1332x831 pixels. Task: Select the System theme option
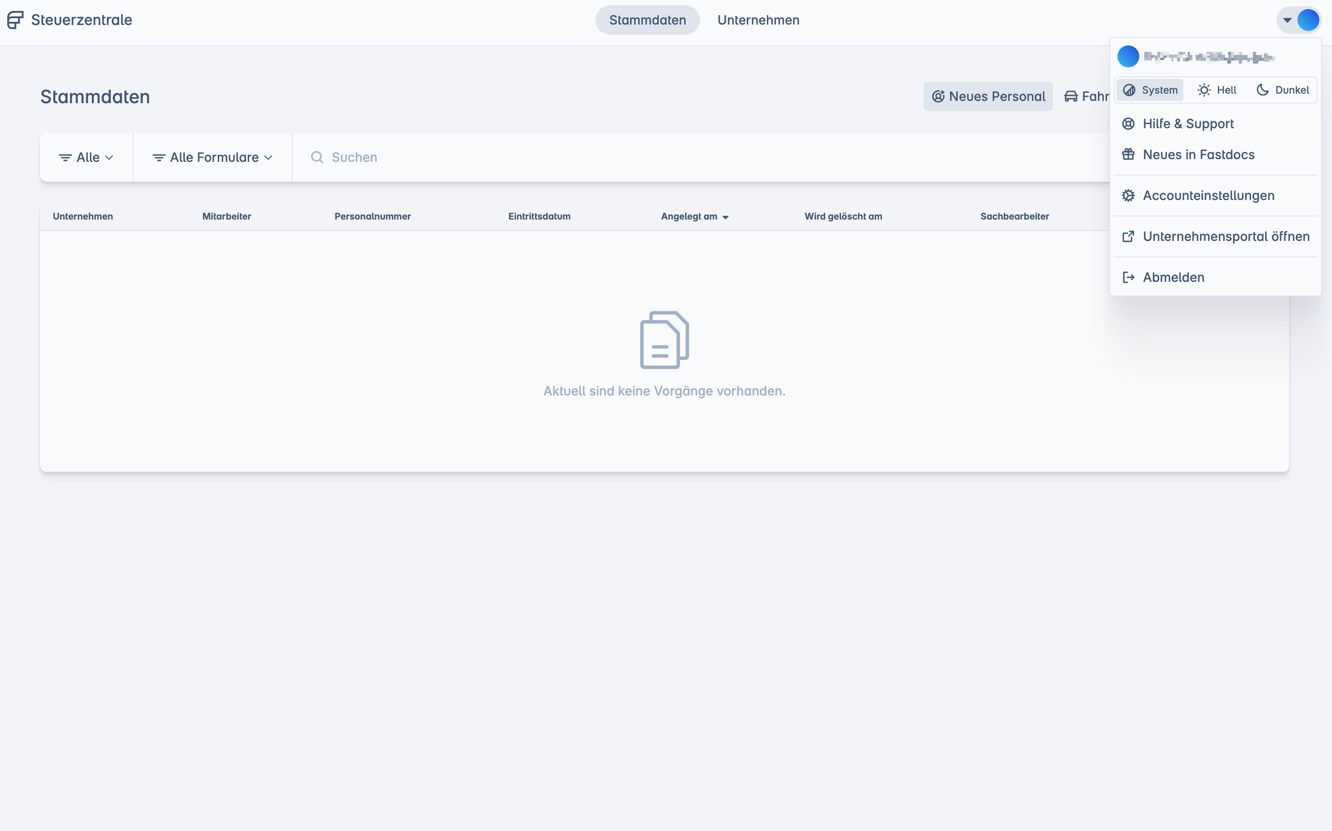click(x=1150, y=90)
